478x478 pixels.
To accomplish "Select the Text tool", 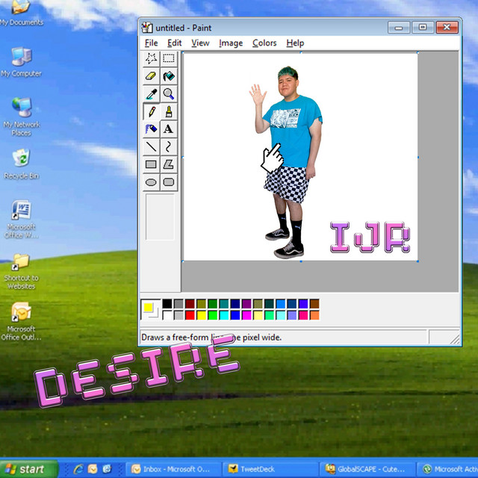I will coord(169,129).
